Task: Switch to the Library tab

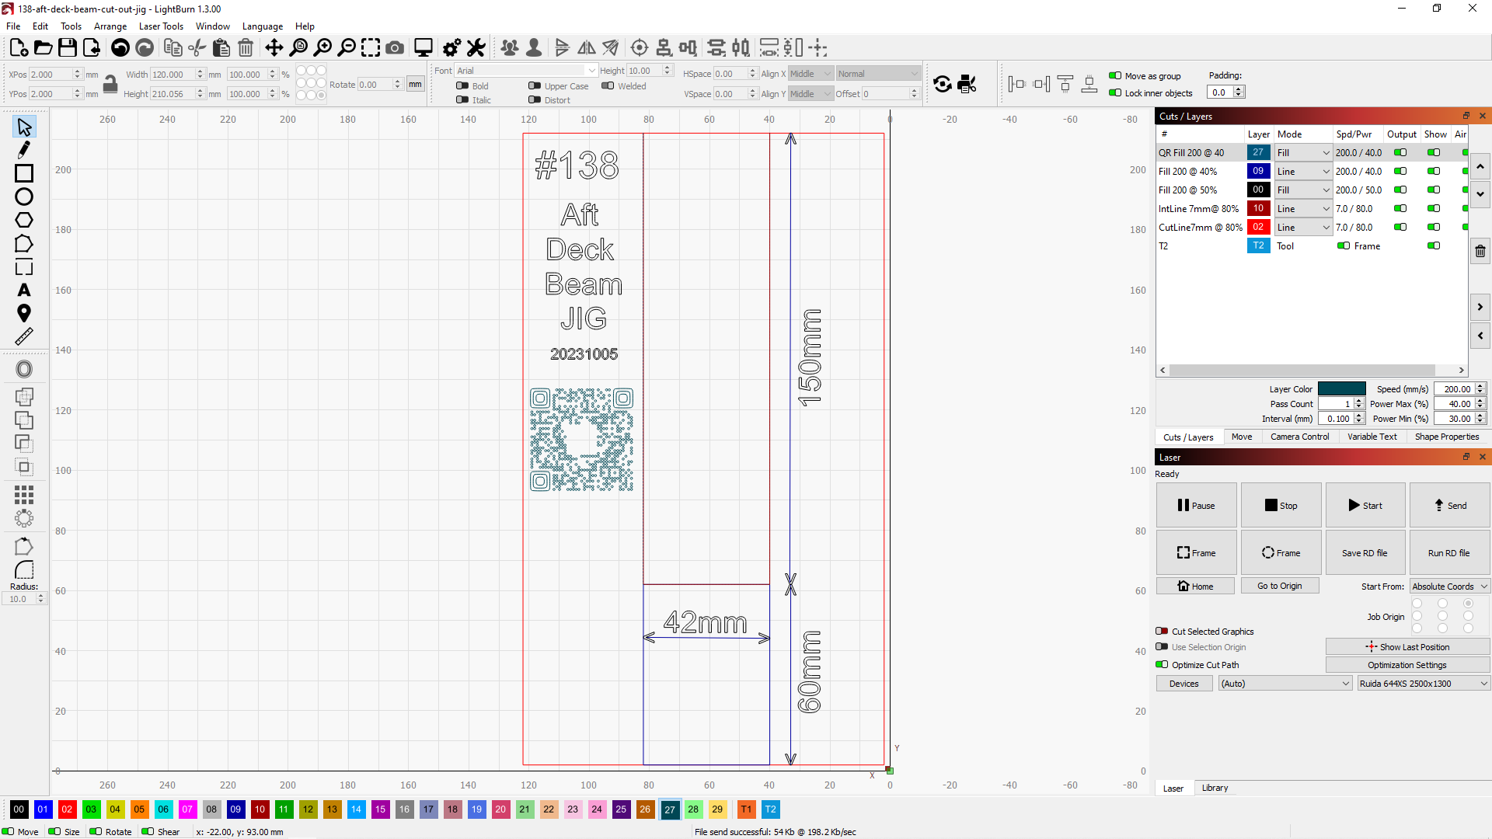Action: 1215,788
